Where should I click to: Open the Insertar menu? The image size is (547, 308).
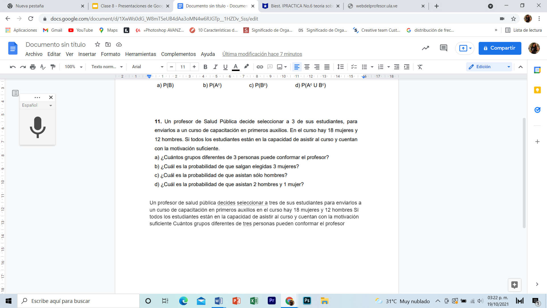click(87, 54)
